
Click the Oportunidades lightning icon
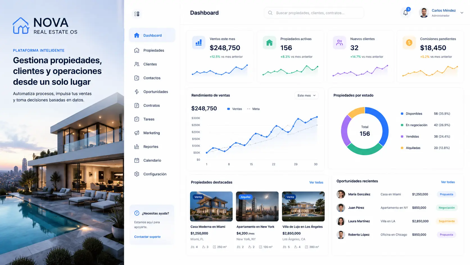[137, 92]
